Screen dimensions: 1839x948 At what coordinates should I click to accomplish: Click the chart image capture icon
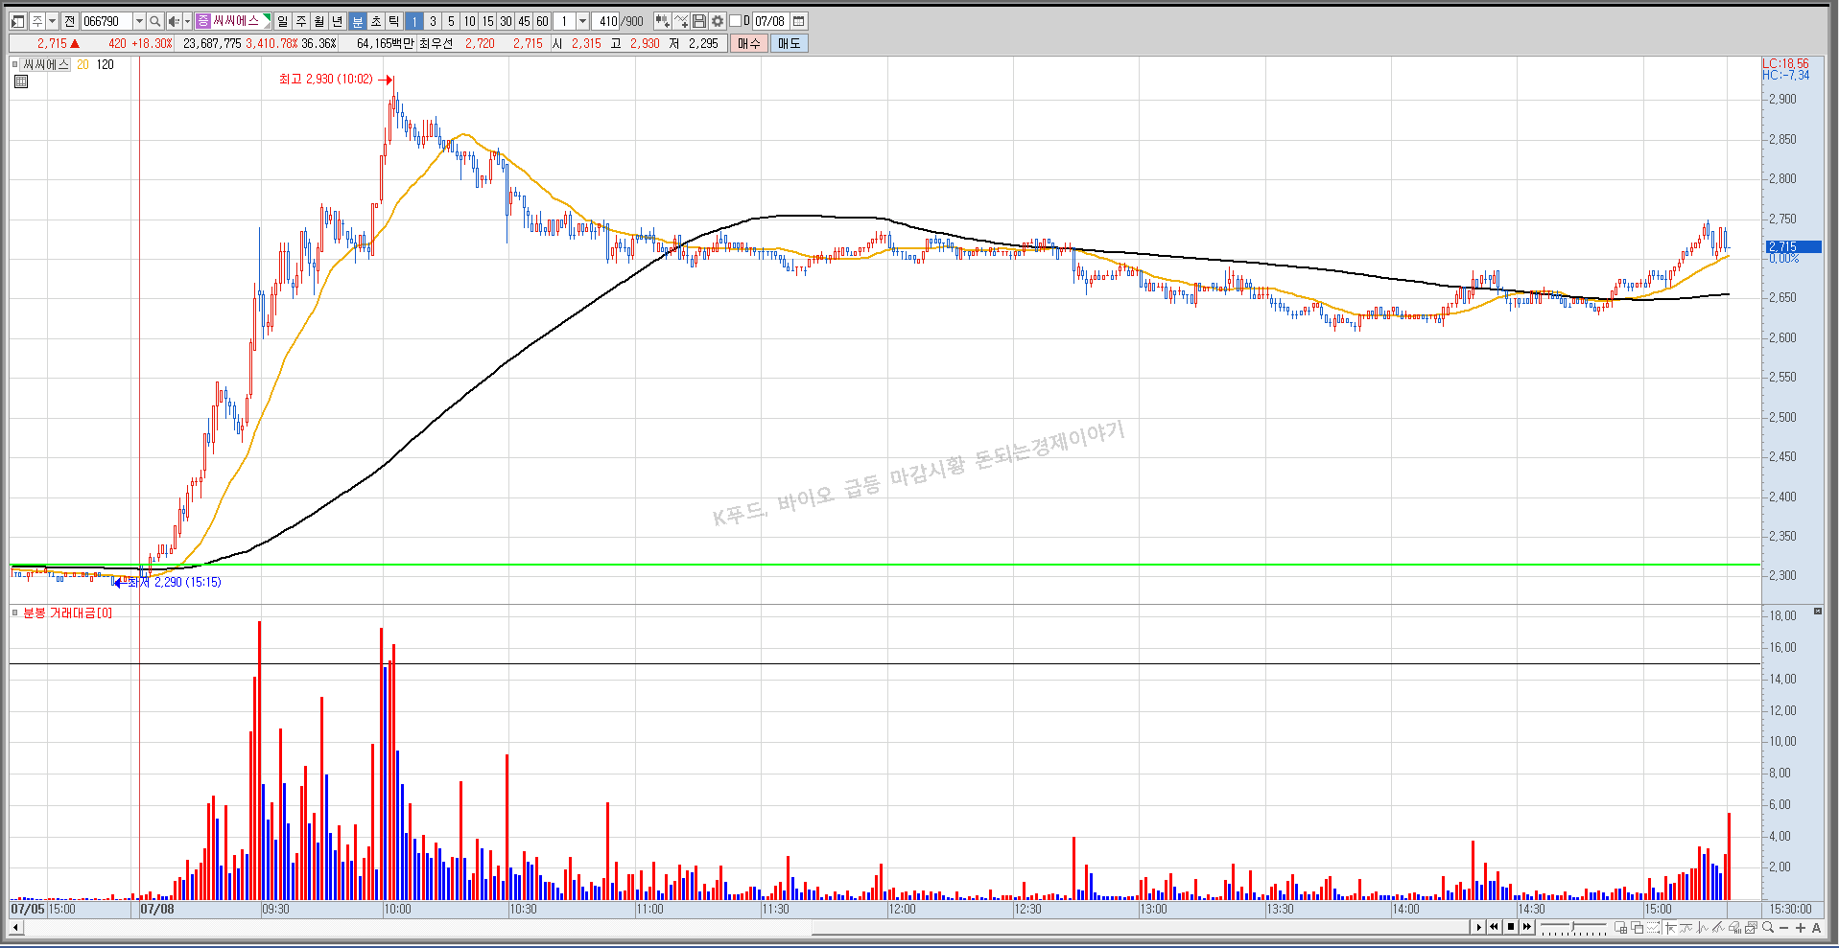1751,927
